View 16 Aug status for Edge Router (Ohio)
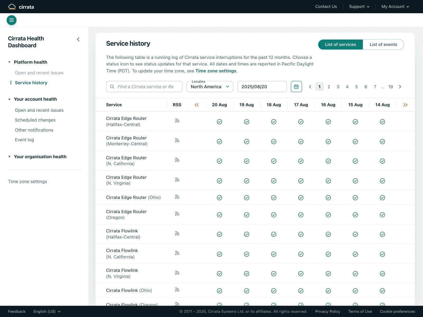Image resolution: width=423 pixels, height=317 pixels. click(328, 198)
